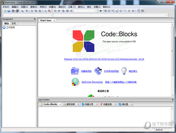This screenshot has height=133, width=176.
Task: Click the create new project folder icon
Action: (x=75, y=71)
